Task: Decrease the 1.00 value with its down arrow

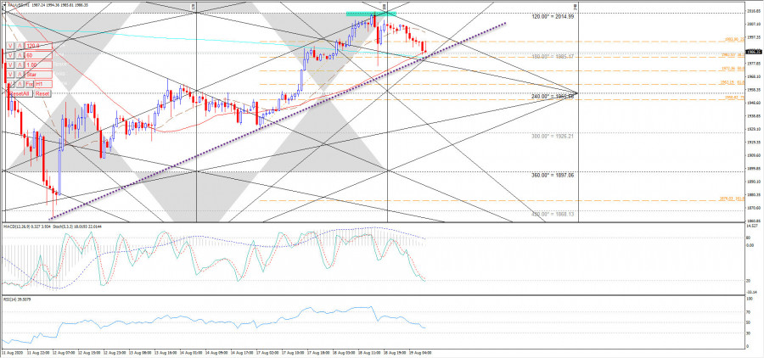Action: point(10,64)
